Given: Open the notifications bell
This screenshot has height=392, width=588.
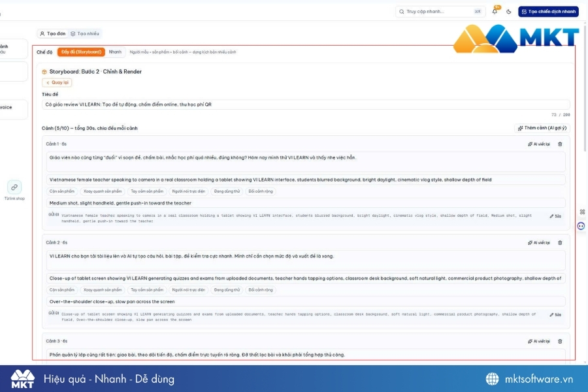Looking at the screenshot, I should click(495, 12).
